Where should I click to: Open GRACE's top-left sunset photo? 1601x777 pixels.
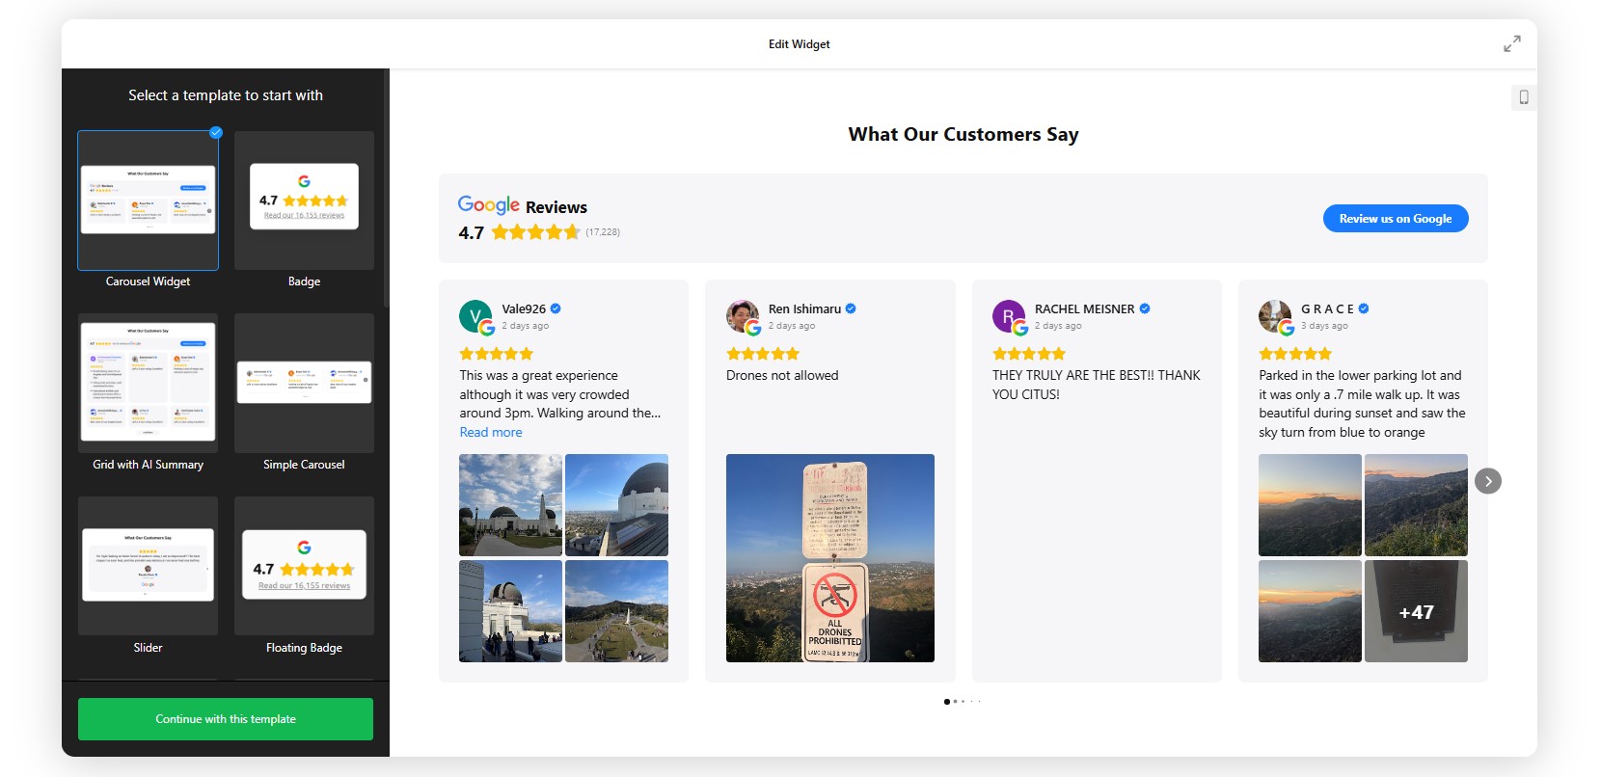pyautogui.click(x=1310, y=505)
